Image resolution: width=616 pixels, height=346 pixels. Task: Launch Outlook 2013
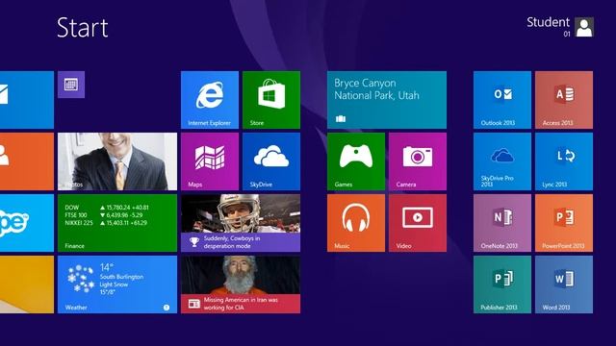pyautogui.click(x=502, y=100)
